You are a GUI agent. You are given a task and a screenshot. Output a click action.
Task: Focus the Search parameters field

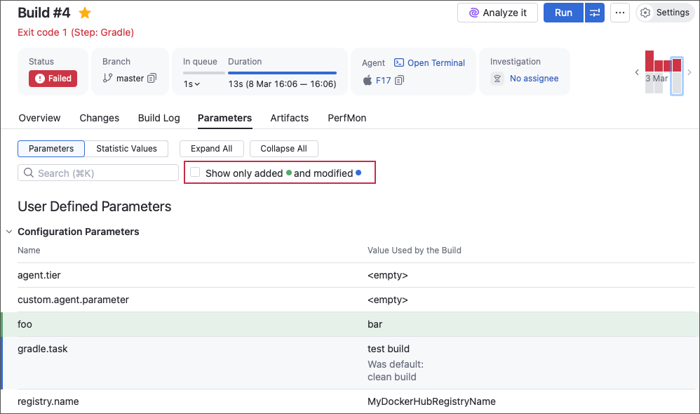click(98, 173)
